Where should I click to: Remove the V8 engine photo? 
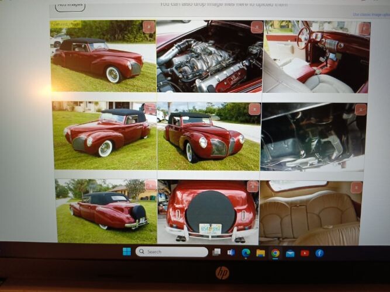[257, 27]
